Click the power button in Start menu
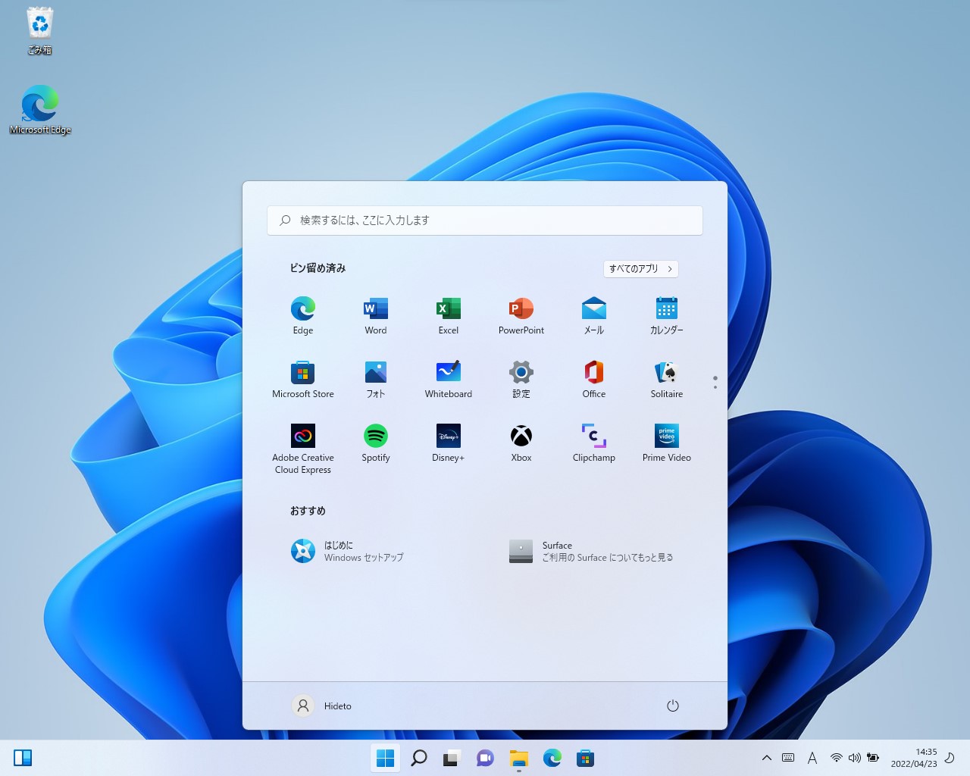Screen dimensions: 970x776 (673, 706)
